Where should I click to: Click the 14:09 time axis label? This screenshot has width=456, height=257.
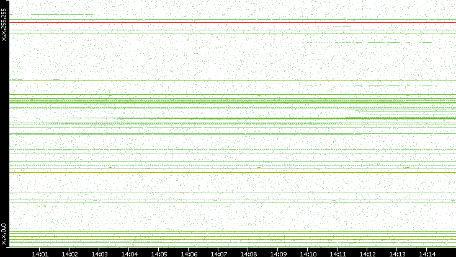point(278,254)
